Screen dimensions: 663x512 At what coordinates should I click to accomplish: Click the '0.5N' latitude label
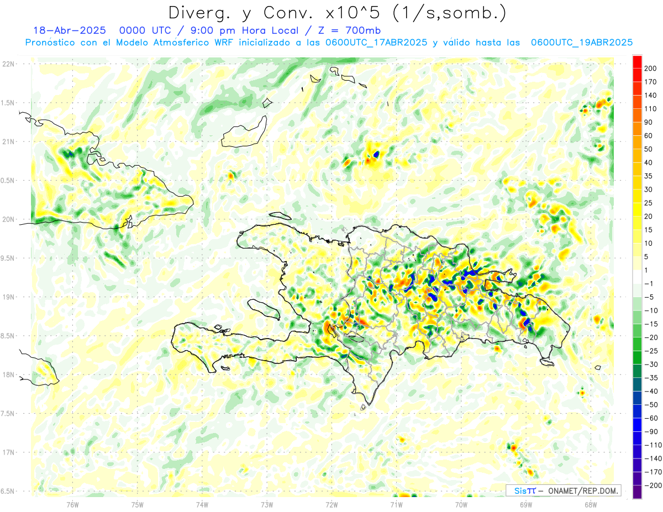click(x=8, y=181)
